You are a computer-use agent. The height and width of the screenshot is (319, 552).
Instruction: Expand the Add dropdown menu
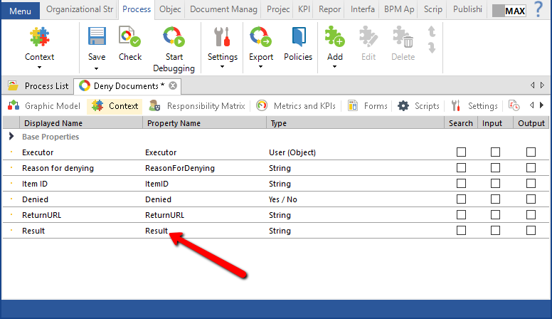[x=334, y=68]
